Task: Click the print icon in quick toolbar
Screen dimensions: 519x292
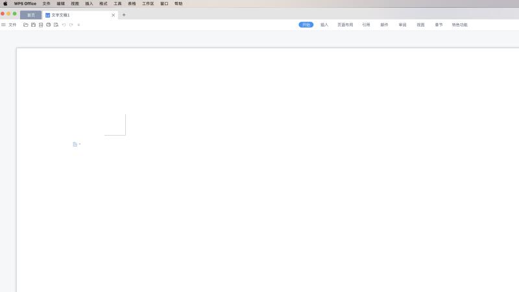Action: point(48,25)
